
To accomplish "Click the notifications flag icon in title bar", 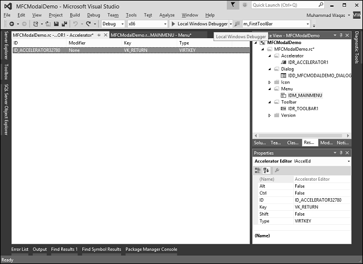I will tap(233, 5).
